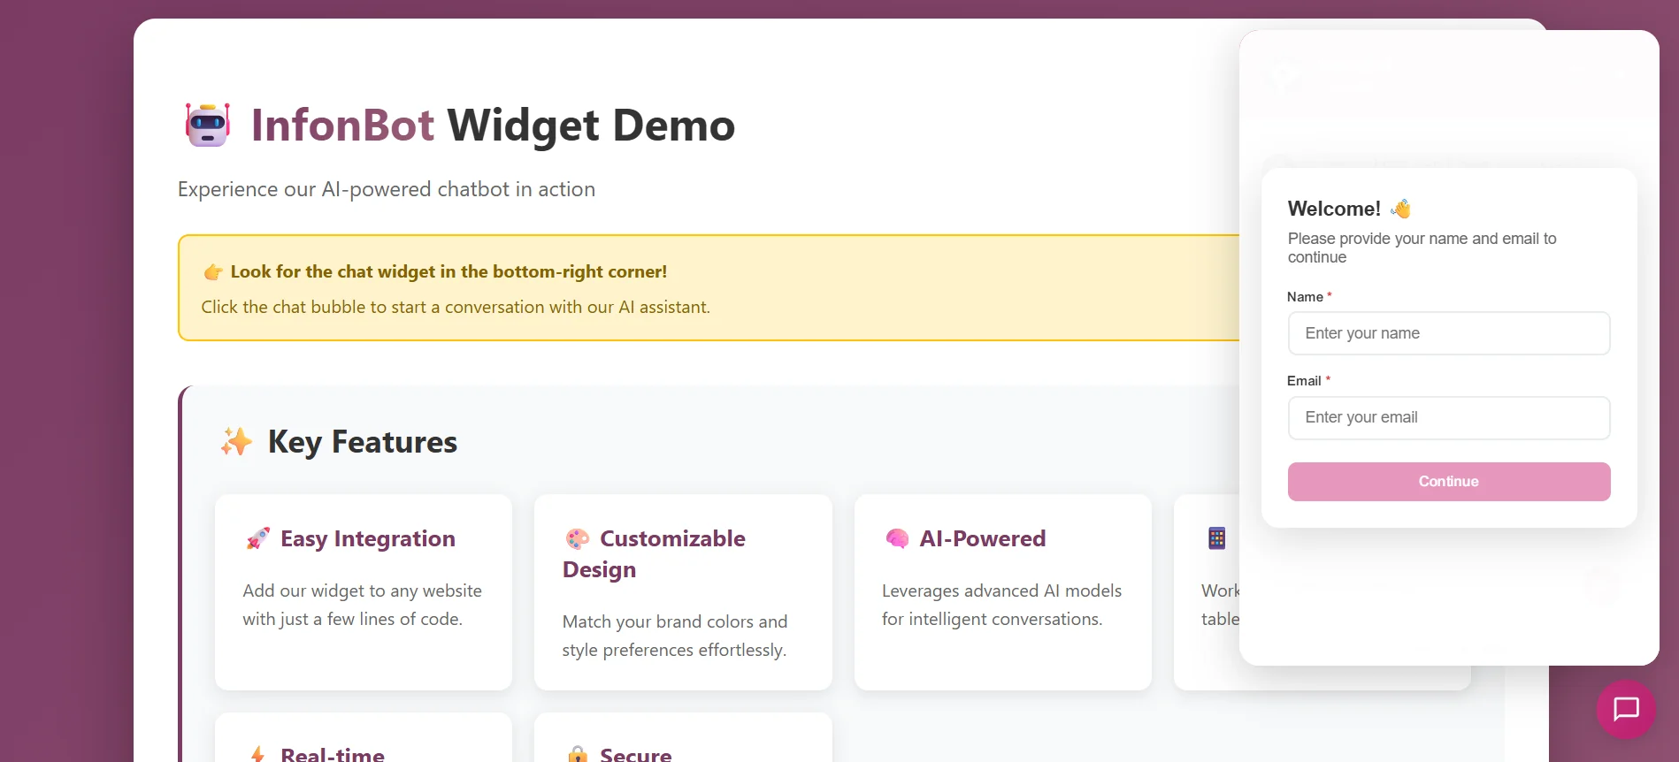Screen dimensions: 1679x762
Task: Click 'Look for the chat widget' bold notice
Action: tap(448, 272)
